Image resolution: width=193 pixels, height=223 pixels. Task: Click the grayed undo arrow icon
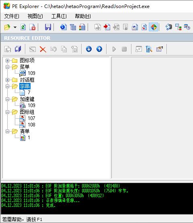pos(53,49)
